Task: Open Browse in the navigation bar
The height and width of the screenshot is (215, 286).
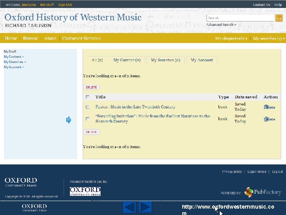Action: [x=31, y=38]
